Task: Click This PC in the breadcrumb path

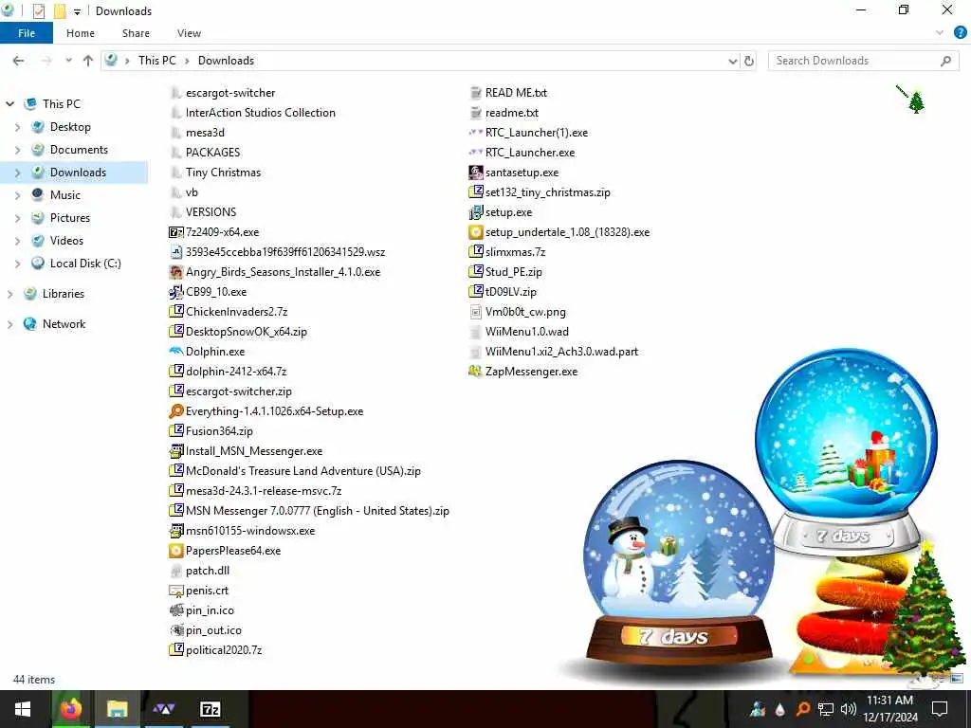Action: [x=156, y=61]
